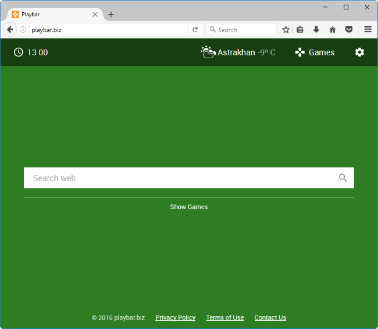Viewport: 378px width, 329px height.
Task: Go to Firefox home page icon
Action: pos(333,30)
